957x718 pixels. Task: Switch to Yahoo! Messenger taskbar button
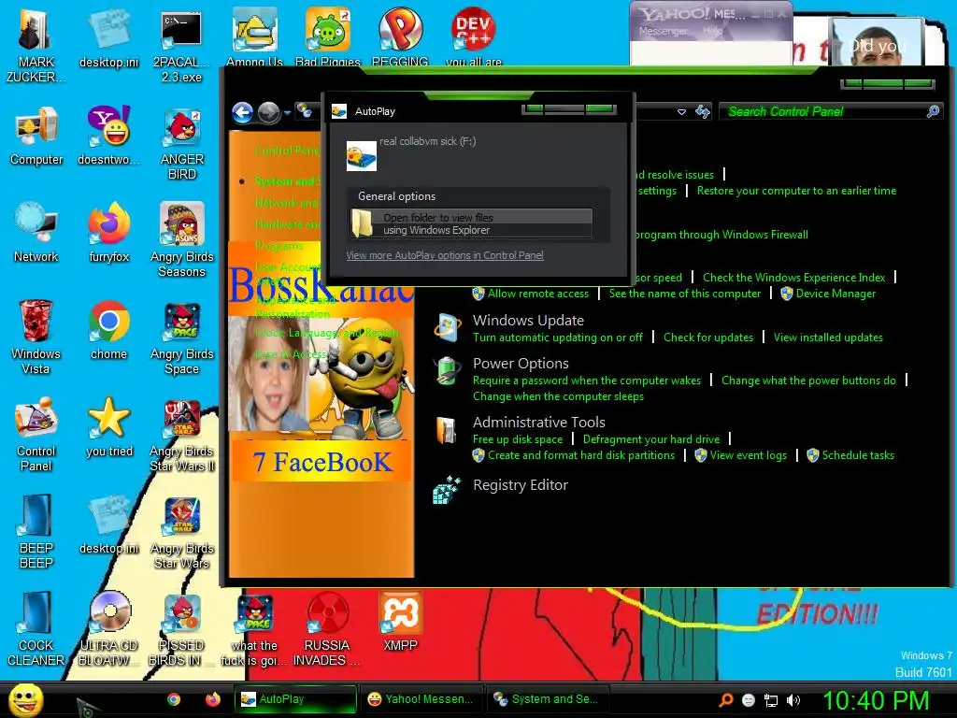pyautogui.click(x=421, y=699)
